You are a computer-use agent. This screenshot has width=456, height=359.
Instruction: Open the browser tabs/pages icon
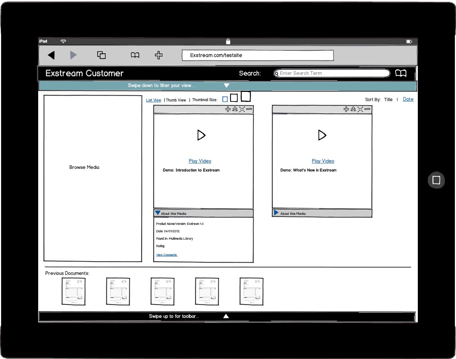click(x=101, y=55)
